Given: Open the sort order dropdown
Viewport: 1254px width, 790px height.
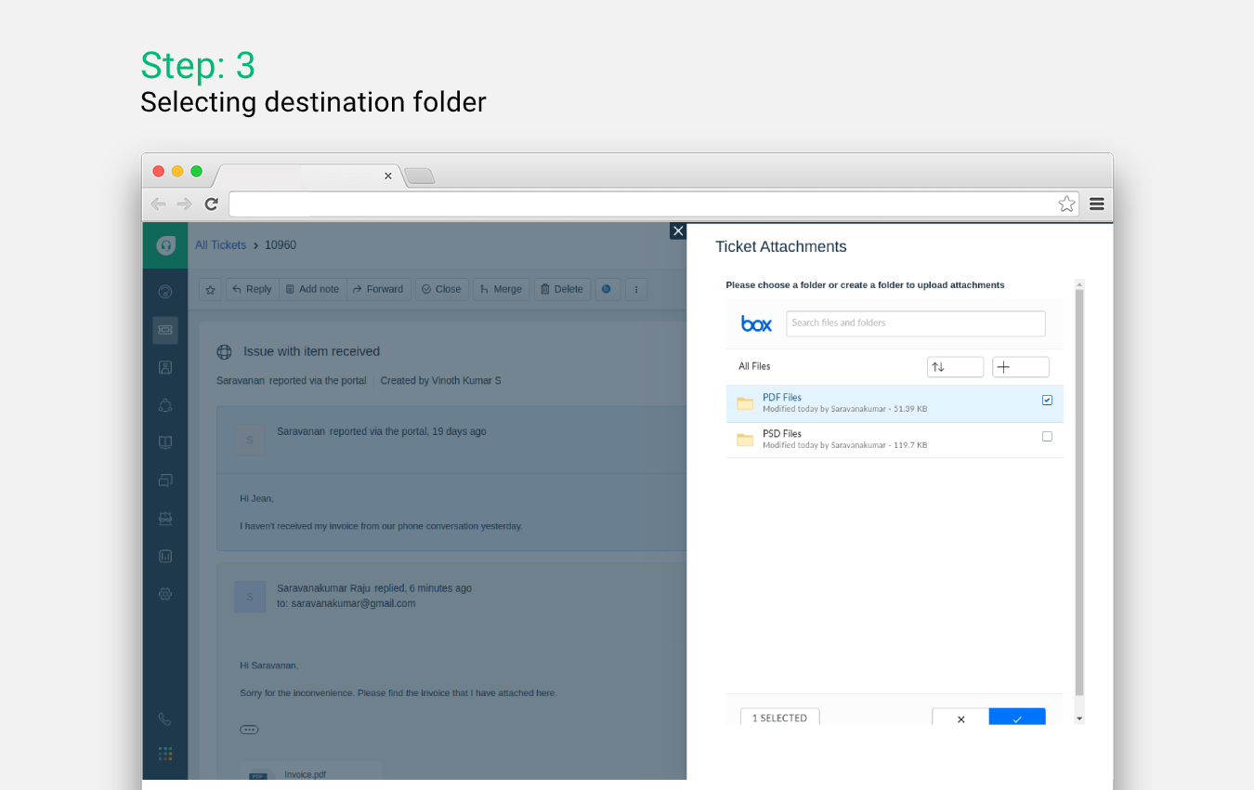Looking at the screenshot, I should point(955,367).
